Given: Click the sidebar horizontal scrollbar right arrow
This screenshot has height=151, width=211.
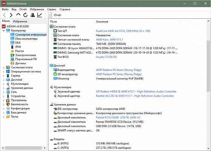Looking at the screenshot, I should pyautogui.click(x=44, y=148).
